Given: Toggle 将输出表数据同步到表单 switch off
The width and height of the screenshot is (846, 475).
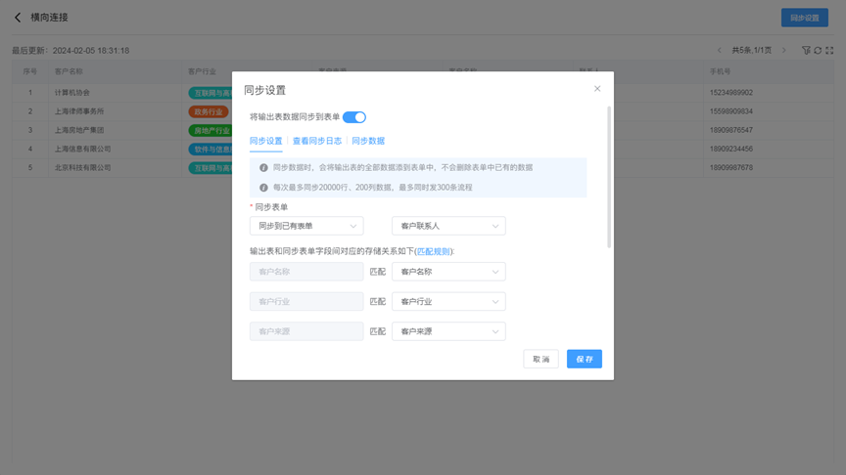Looking at the screenshot, I should [x=353, y=117].
